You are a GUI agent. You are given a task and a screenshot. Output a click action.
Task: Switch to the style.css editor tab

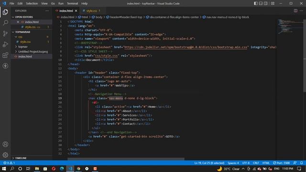pos(91,11)
